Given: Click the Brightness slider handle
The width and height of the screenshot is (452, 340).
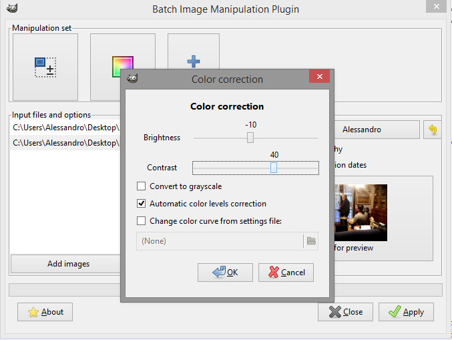Looking at the screenshot, I should 250,138.
